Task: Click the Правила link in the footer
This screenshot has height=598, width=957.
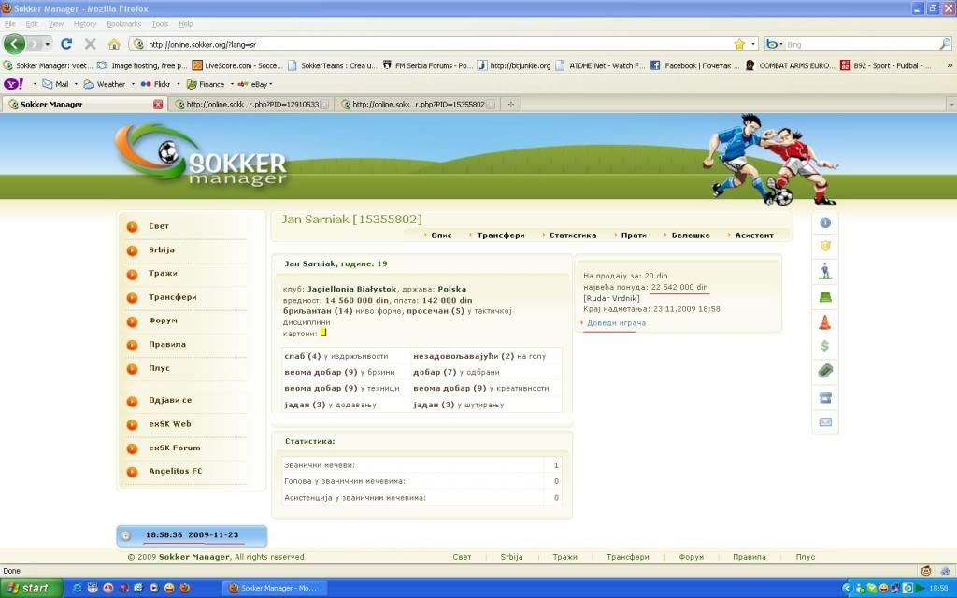Action: (x=749, y=557)
